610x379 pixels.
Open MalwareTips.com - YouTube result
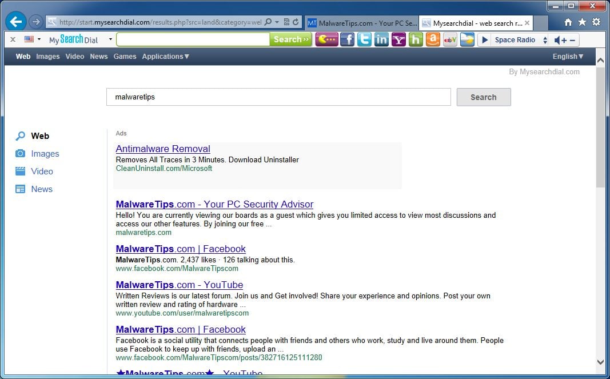pyautogui.click(x=180, y=285)
